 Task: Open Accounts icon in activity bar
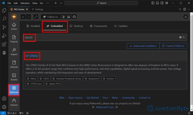[x=4, y=98]
